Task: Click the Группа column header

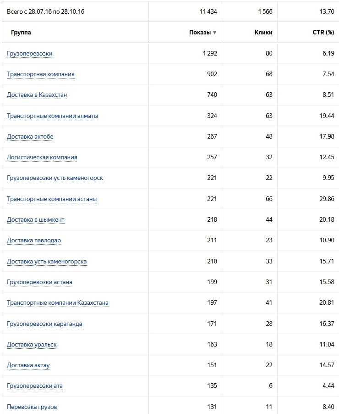Action: (21, 33)
